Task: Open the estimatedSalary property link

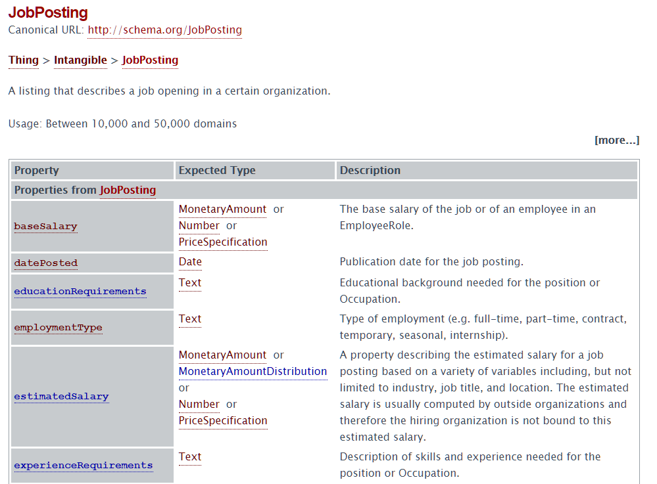Action: click(61, 397)
